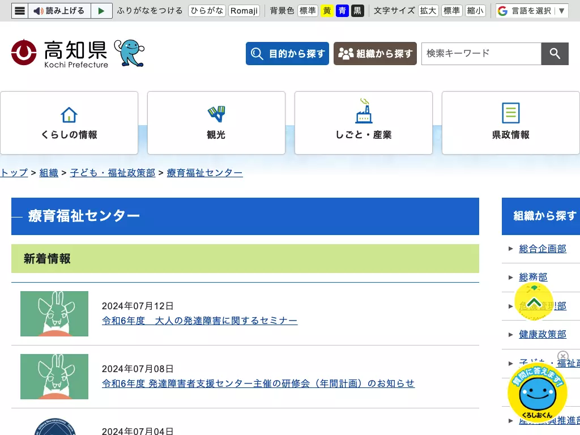Click the flags icon for 観光

coord(216,114)
